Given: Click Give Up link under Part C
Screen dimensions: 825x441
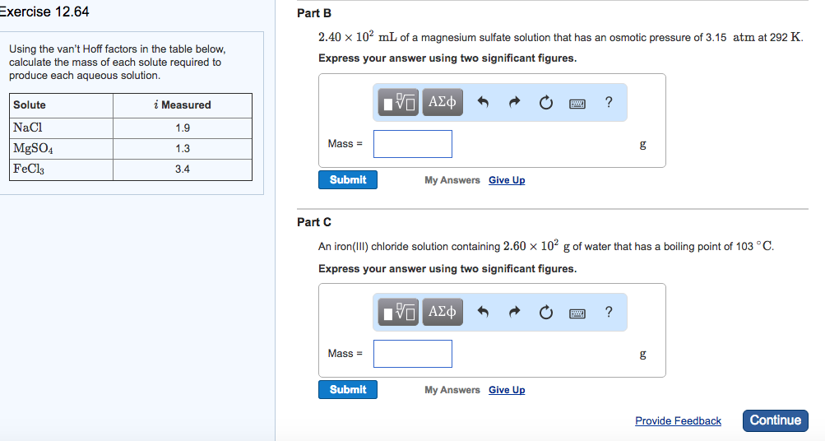Looking at the screenshot, I should click(507, 390).
